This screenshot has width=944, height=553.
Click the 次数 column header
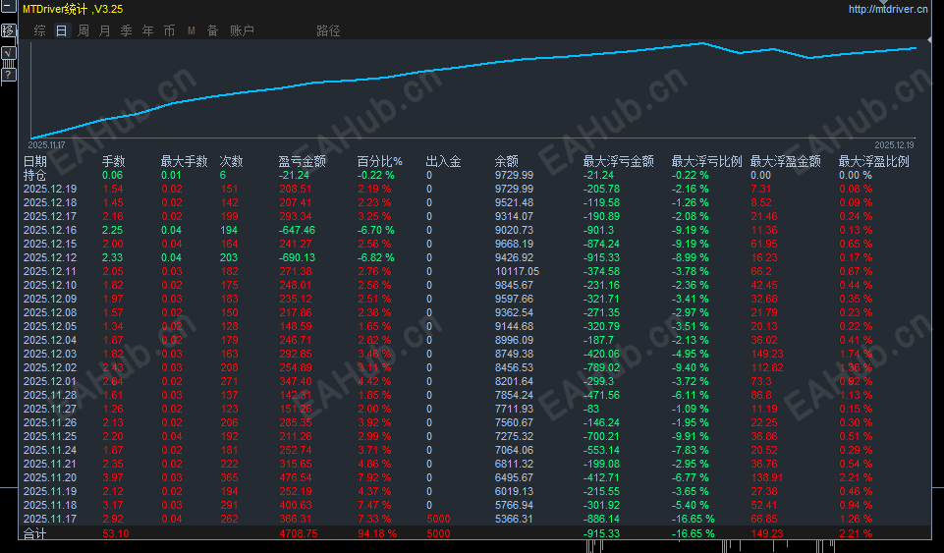(232, 161)
